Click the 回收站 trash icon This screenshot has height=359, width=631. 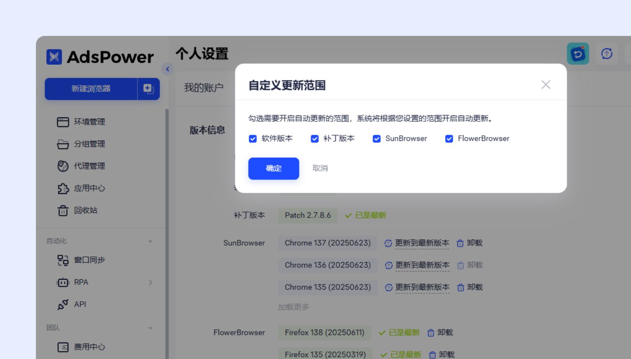pos(63,211)
